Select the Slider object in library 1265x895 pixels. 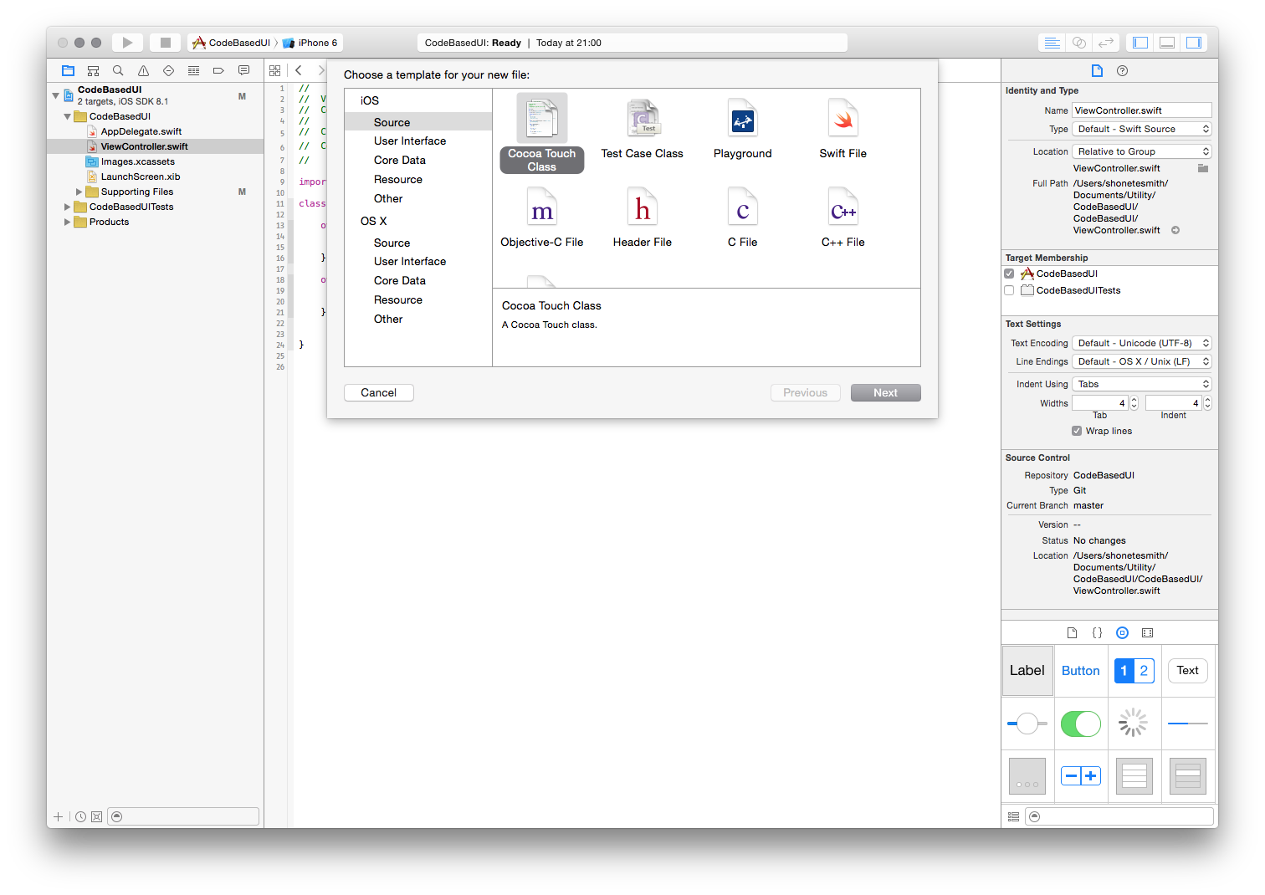tap(1027, 724)
